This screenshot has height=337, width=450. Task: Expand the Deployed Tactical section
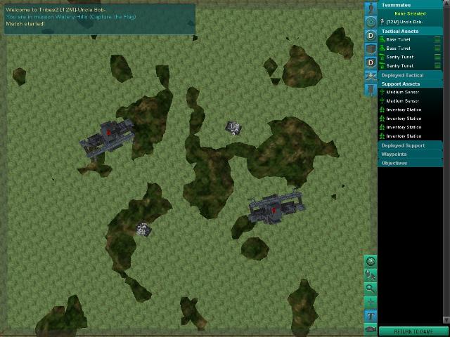coord(410,75)
